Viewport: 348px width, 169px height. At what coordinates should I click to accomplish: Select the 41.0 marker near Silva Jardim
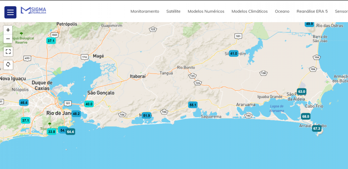(x=234, y=53)
